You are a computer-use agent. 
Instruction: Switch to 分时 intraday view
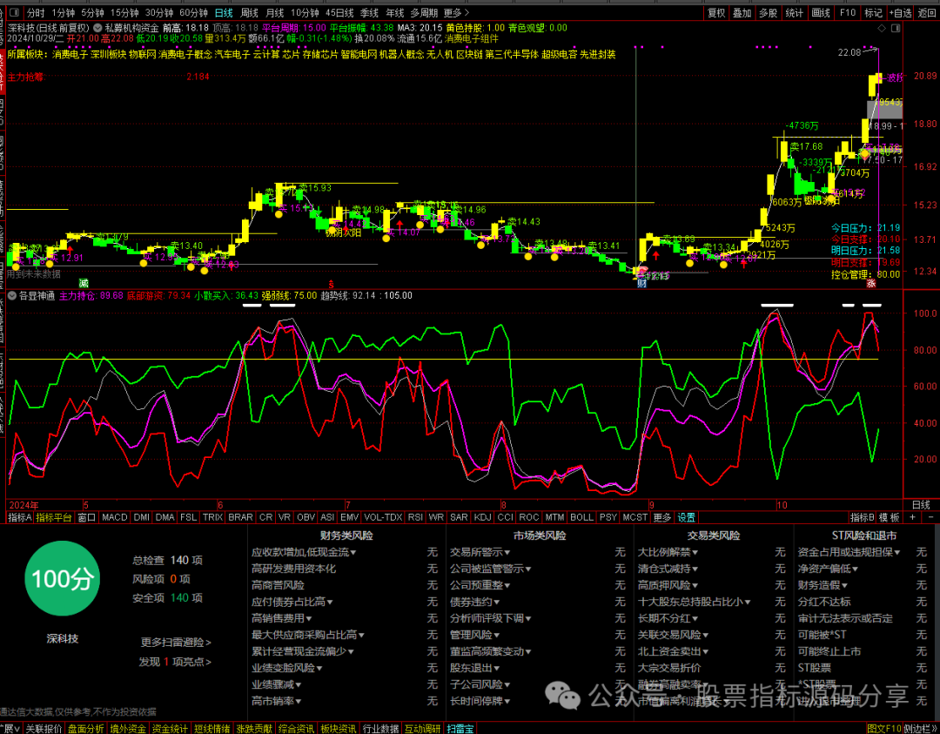(x=36, y=12)
